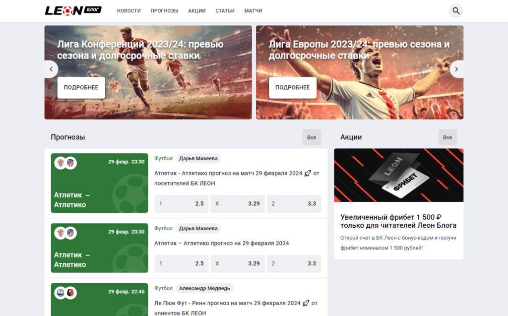Select odds 2 at 3.3 in first forecast
The image size is (508, 316).
(x=294, y=203)
